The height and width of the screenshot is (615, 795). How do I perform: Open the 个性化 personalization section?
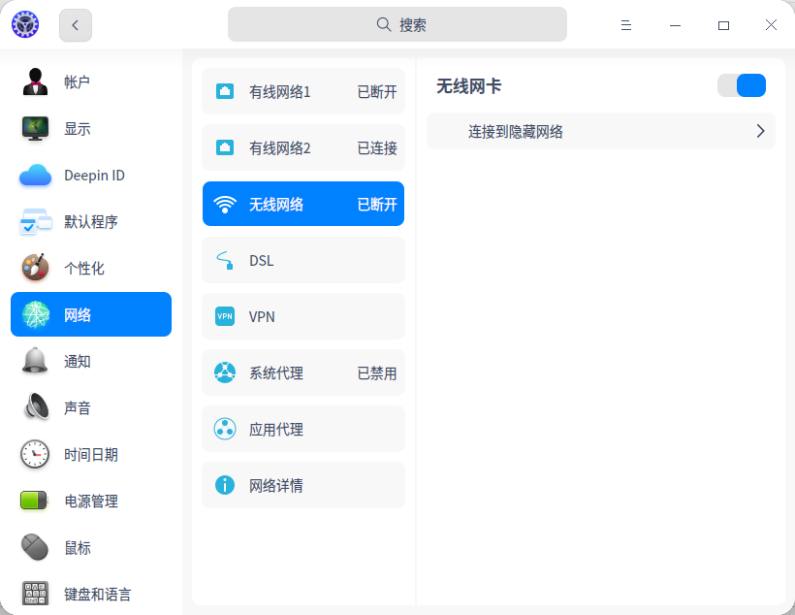point(91,269)
